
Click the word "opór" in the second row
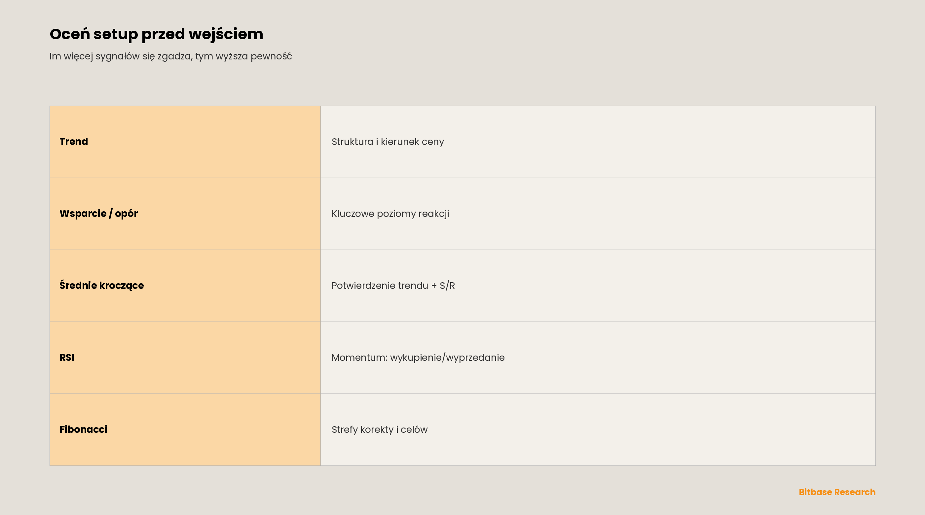coord(127,214)
